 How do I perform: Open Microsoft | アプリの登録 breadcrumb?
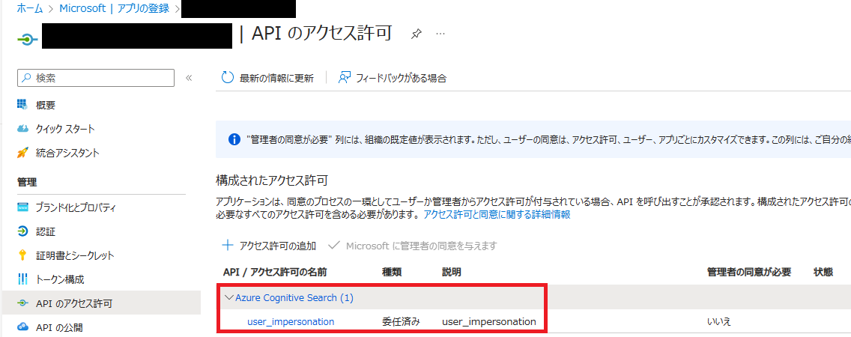tap(114, 9)
